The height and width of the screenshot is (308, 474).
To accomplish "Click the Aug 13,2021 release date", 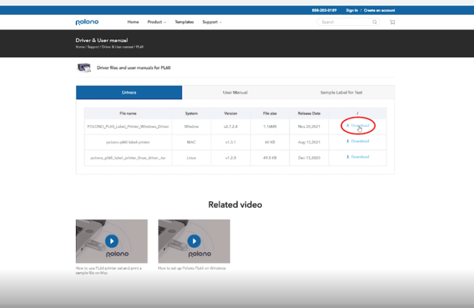I will point(309,142).
